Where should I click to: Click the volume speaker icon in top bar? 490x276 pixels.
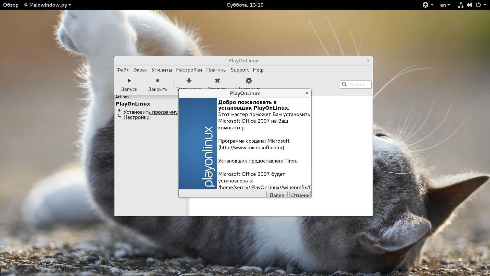coord(469,5)
